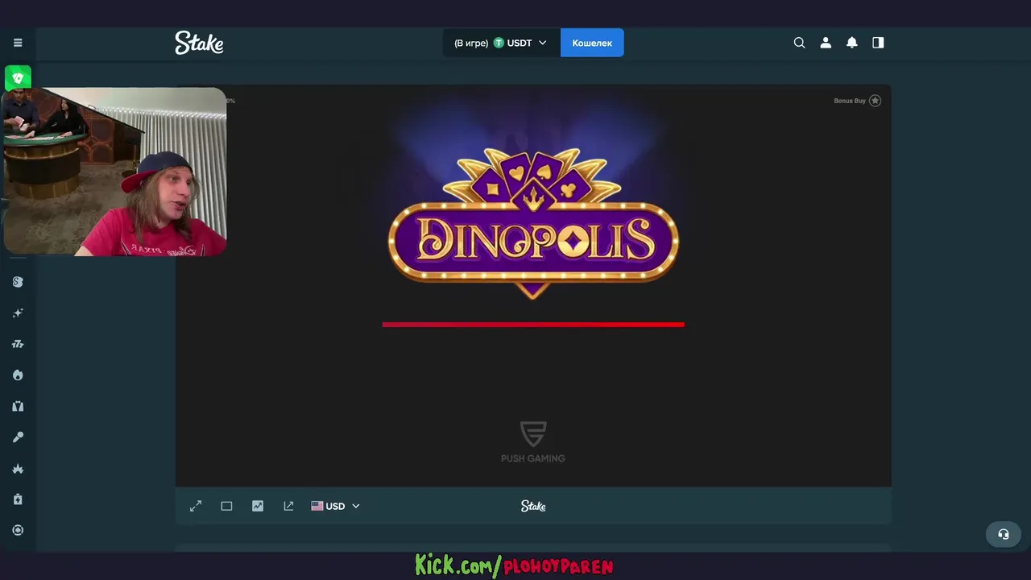Click the Stake logo in header
Image resolution: width=1031 pixels, height=580 pixels.
point(199,43)
